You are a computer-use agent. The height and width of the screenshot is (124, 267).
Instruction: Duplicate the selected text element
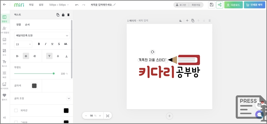click(x=58, y=15)
